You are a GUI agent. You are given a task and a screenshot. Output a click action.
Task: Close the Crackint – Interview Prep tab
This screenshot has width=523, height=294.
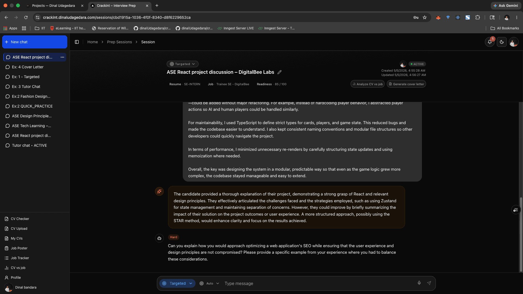[x=147, y=5]
